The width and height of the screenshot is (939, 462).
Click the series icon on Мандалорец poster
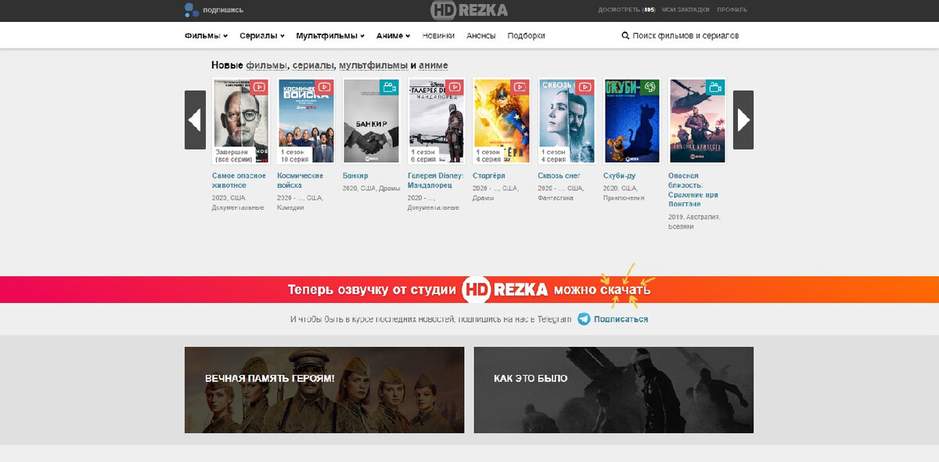[x=455, y=87]
